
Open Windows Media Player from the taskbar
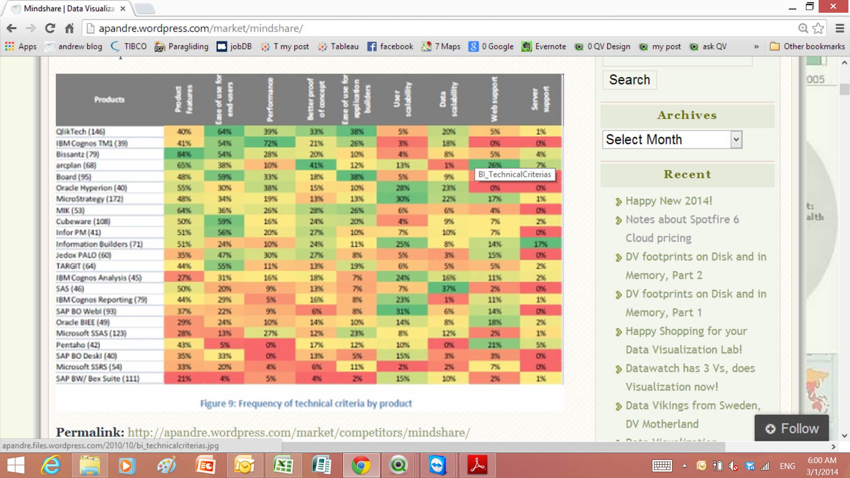127,466
